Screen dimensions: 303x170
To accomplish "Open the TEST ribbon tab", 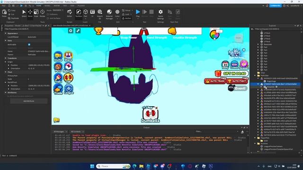I will pos(65,6).
